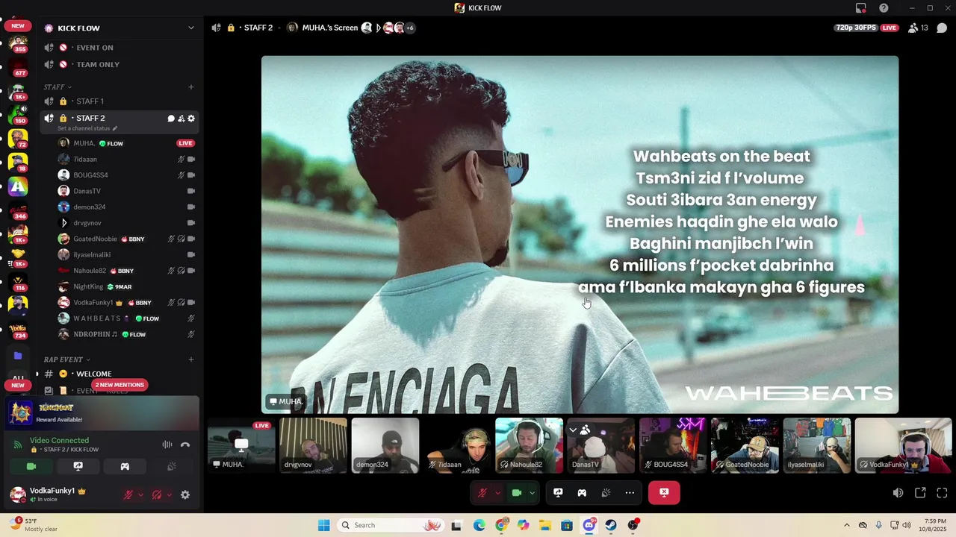The image size is (956, 537).
Task: Unmute microphone in the bottom call bar
Action: [482, 493]
